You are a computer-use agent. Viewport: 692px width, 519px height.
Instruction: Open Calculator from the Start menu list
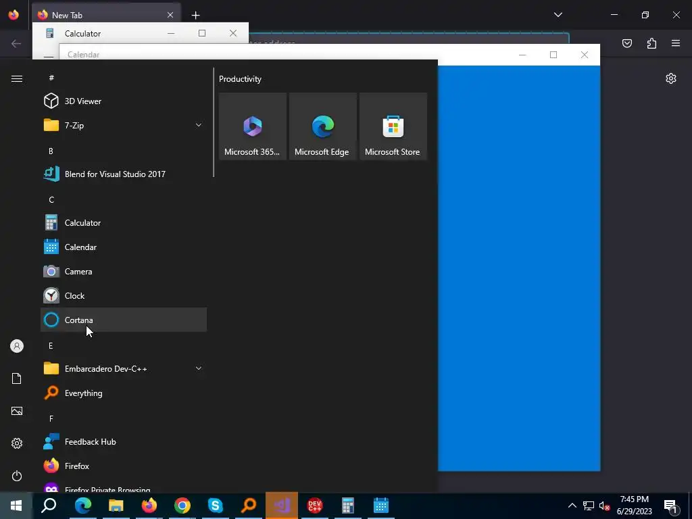(x=124, y=223)
